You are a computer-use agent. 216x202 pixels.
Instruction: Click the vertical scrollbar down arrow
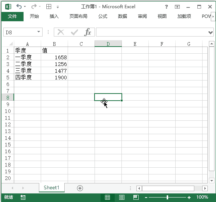(212, 180)
